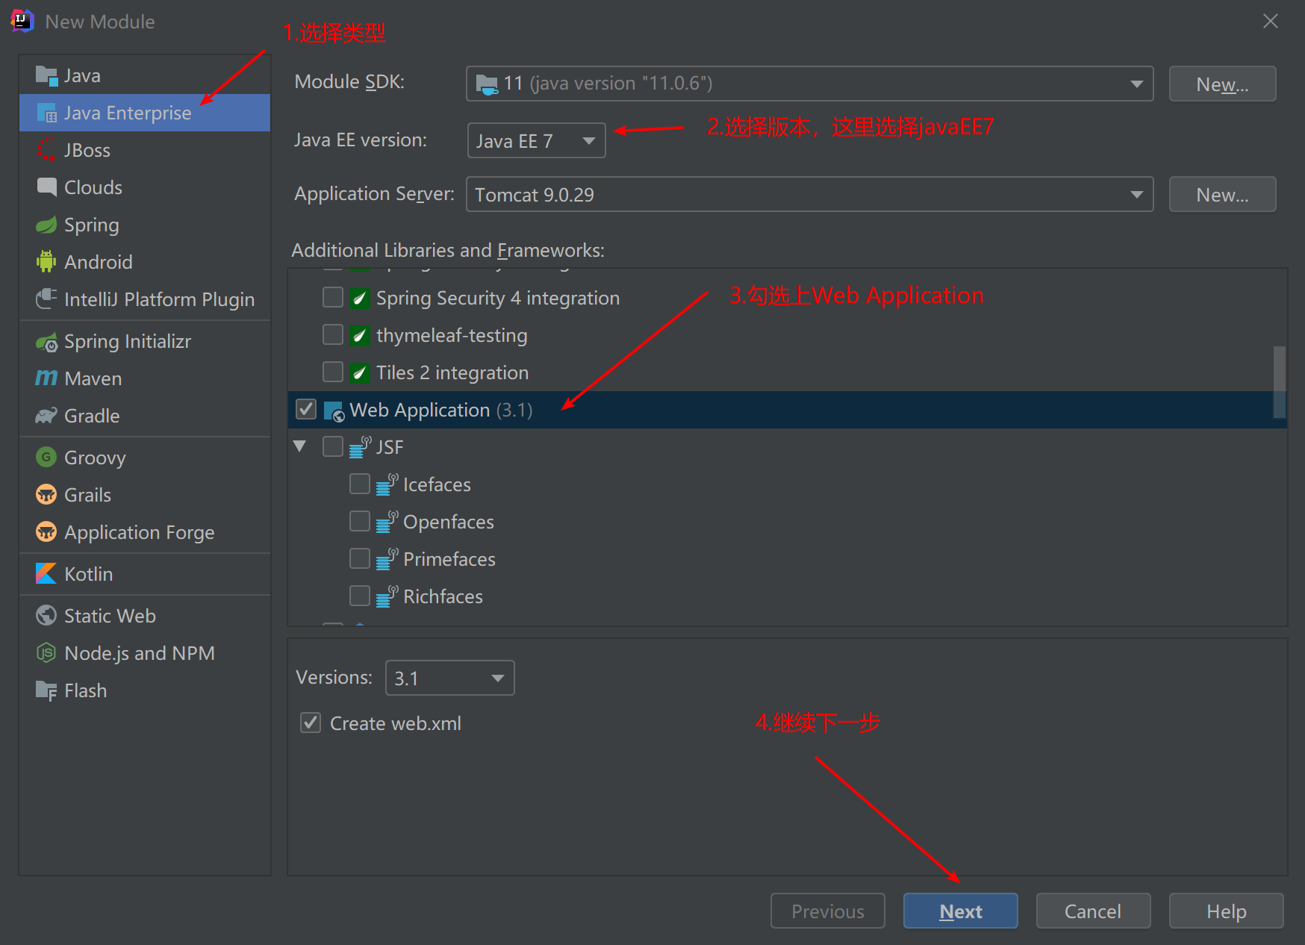Viewport: 1305px width, 945px height.
Task: Tick the thymeleaf-testing checkbox
Action: tap(333, 335)
